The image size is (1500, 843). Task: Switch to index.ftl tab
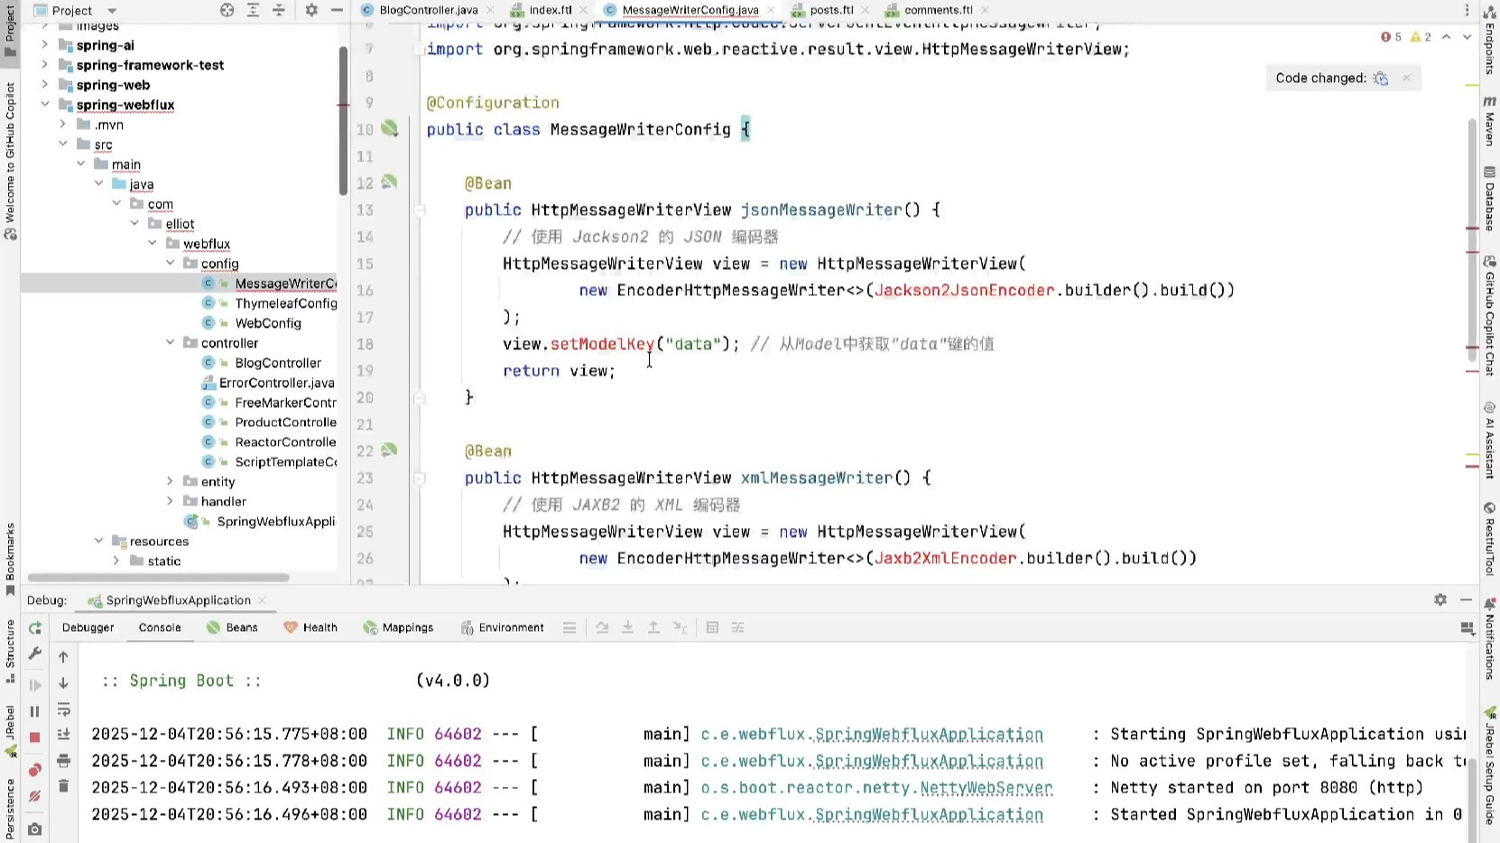point(550,10)
